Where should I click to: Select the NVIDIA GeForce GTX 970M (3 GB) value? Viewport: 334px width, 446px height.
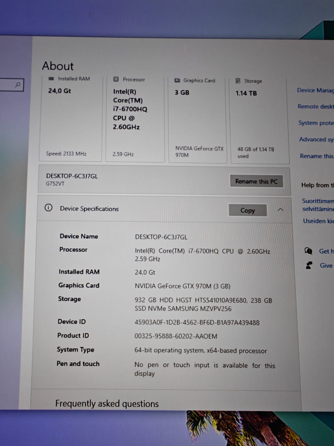[x=182, y=286]
